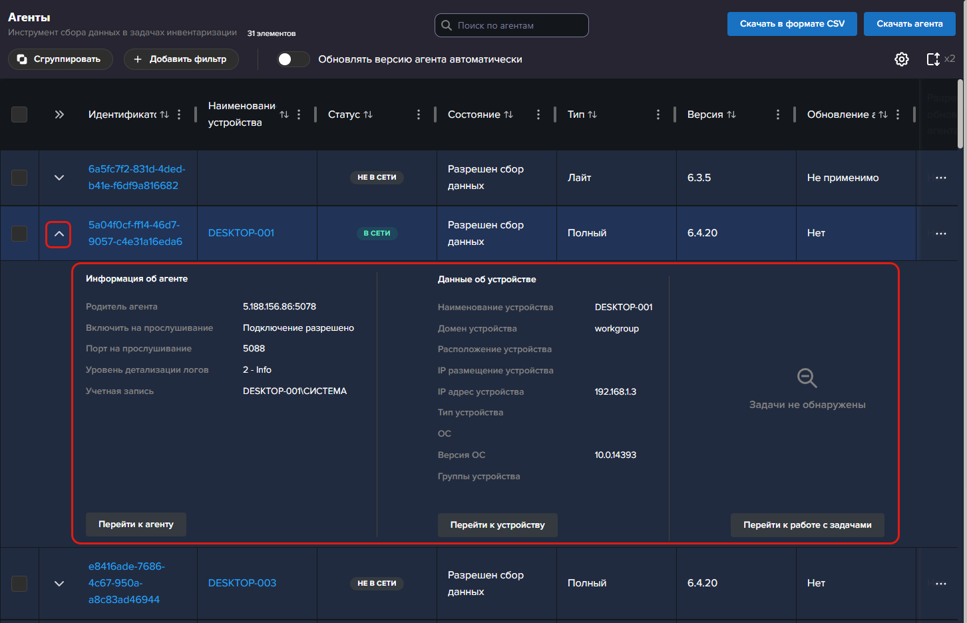The width and height of the screenshot is (967, 623).
Task: Expand the DESKTOP-003 row details
Action: tap(59, 584)
